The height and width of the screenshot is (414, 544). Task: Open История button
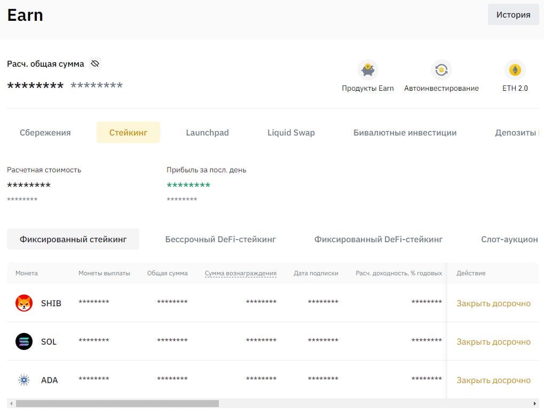tap(513, 14)
